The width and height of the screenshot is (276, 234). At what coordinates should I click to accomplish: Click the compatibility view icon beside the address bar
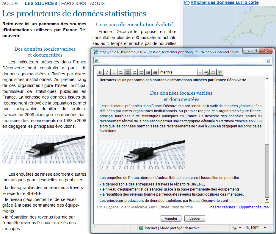[269, 61]
